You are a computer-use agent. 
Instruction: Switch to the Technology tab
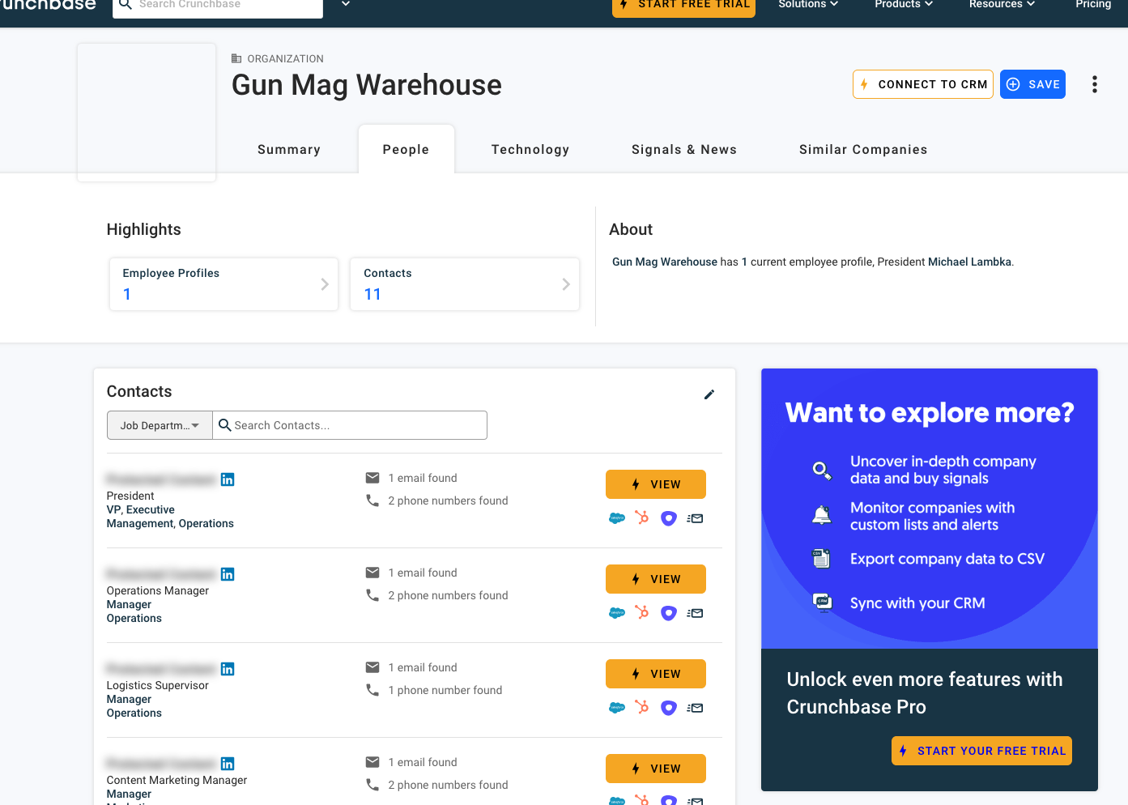click(530, 149)
